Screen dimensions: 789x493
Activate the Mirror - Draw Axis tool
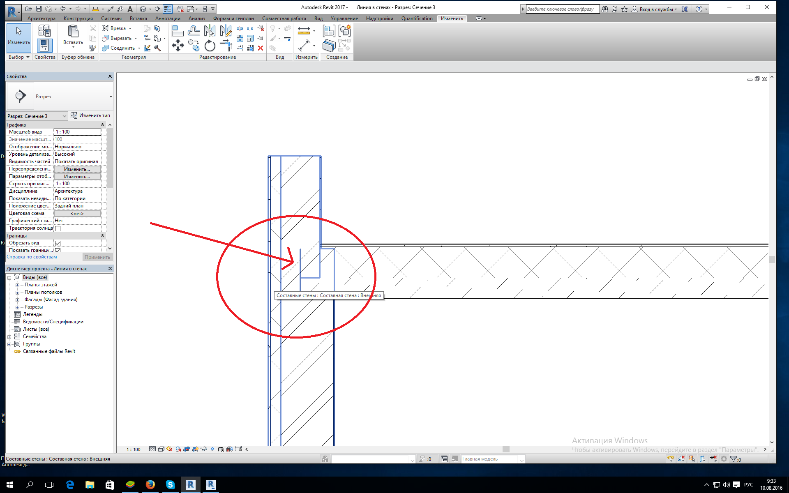pos(226,31)
